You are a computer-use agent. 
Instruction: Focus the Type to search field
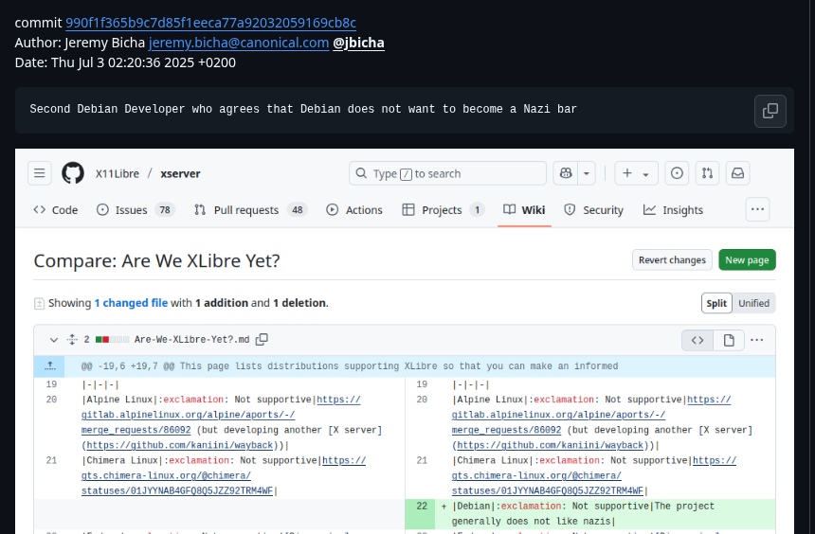point(447,173)
